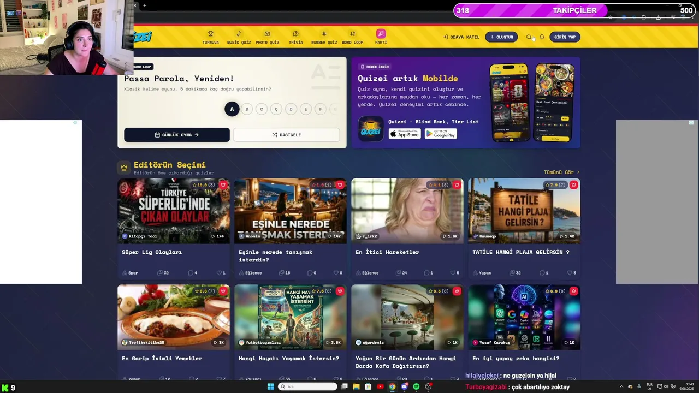The width and height of the screenshot is (699, 393).
Task: Open Spotify from the taskbar
Action: click(x=416, y=387)
